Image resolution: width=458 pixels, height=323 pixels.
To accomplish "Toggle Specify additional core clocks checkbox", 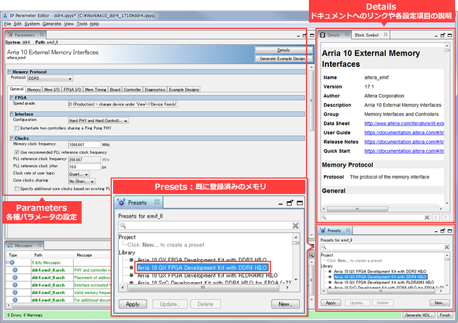I will (x=17, y=188).
